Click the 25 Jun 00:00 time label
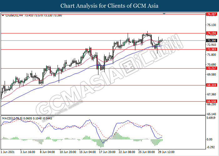The image size is (219, 156). tap(147, 152)
